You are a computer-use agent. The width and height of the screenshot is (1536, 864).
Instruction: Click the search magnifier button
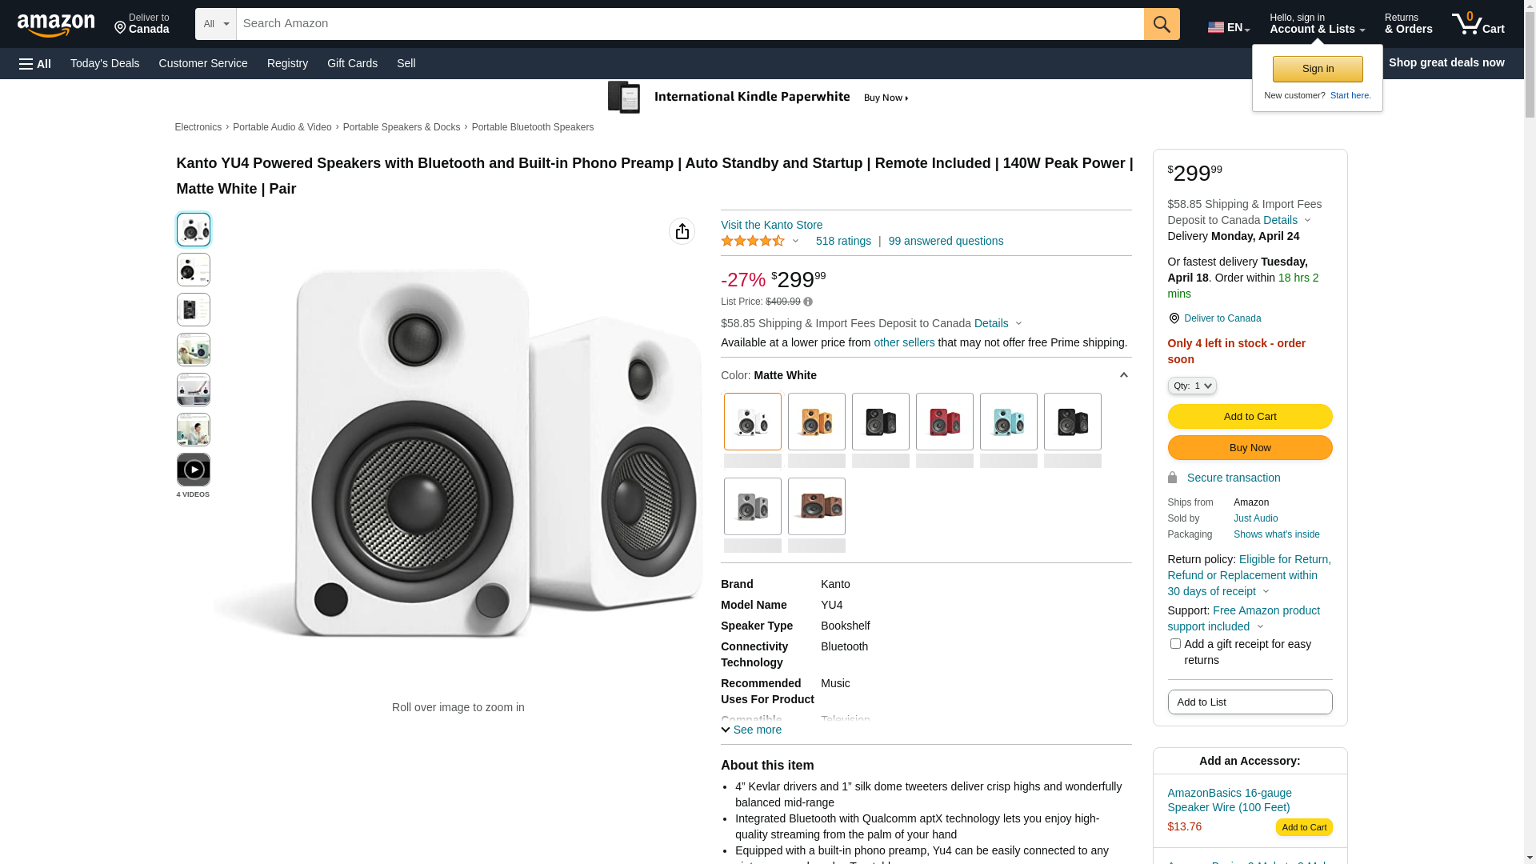(x=1162, y=24)
